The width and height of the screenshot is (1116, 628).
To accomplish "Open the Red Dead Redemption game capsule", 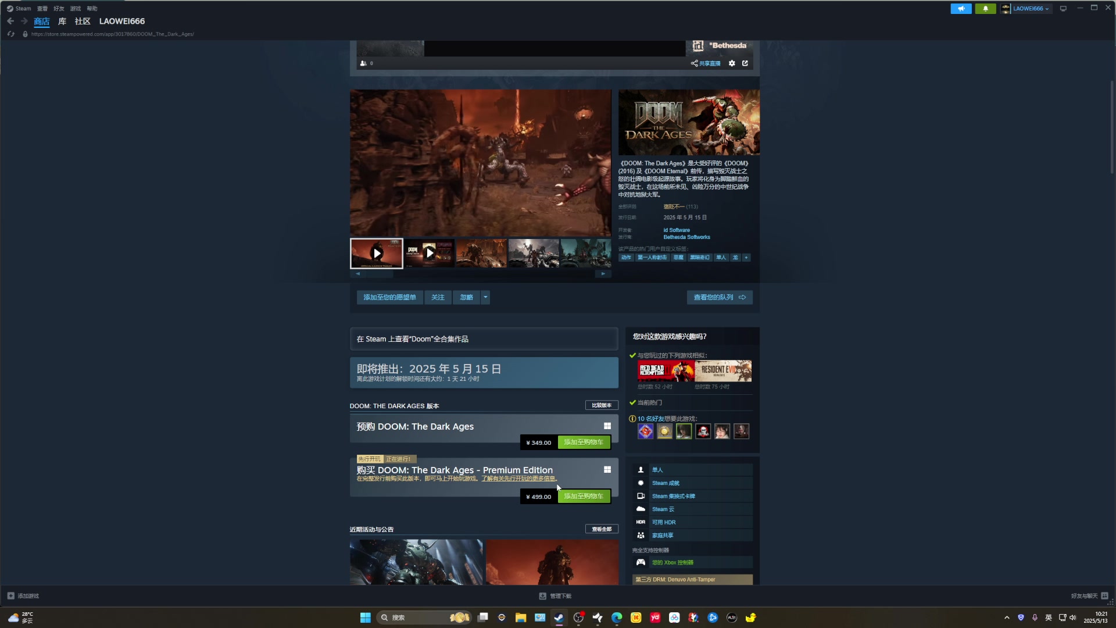I will (666, 371).
